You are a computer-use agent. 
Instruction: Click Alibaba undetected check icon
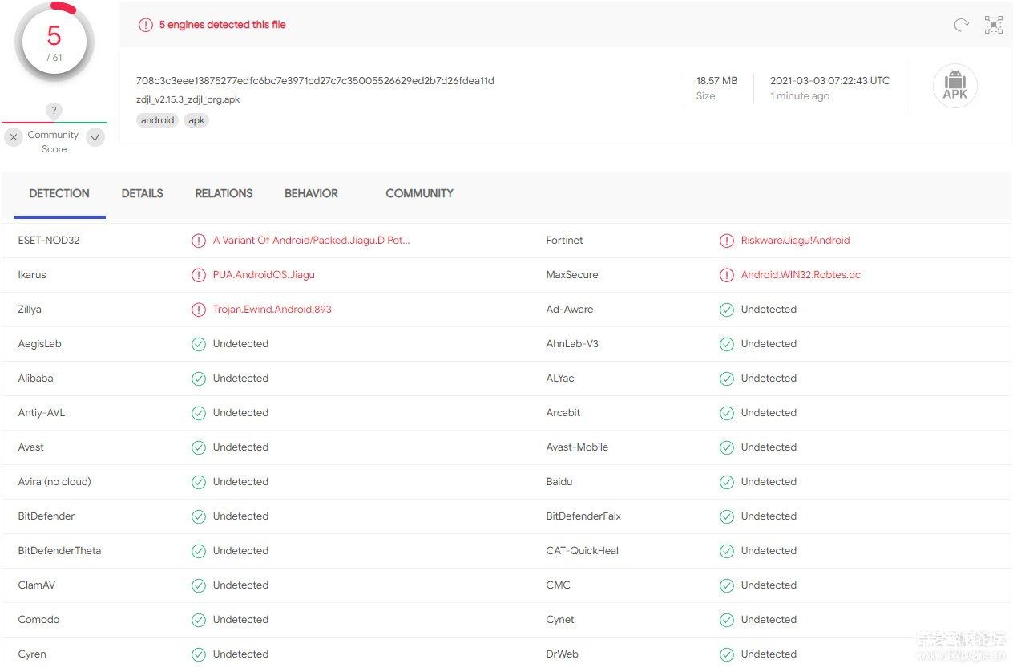click(199, 379)
